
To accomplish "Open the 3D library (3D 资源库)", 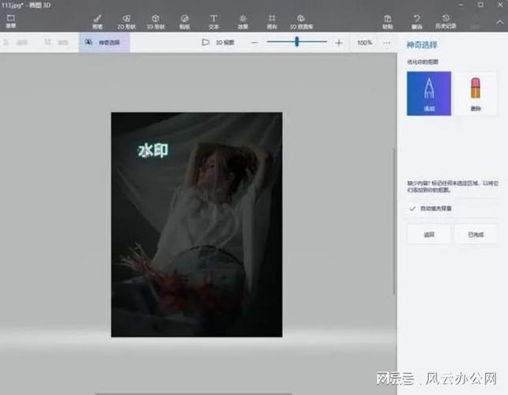I will 301,21.
